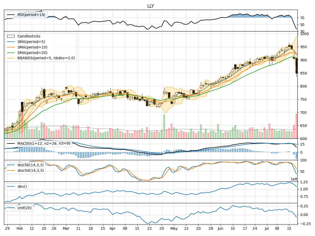Click the tallest red volume bar at far right
The width and height of the screenshot is (315, 236).
[x=296, y=126]
